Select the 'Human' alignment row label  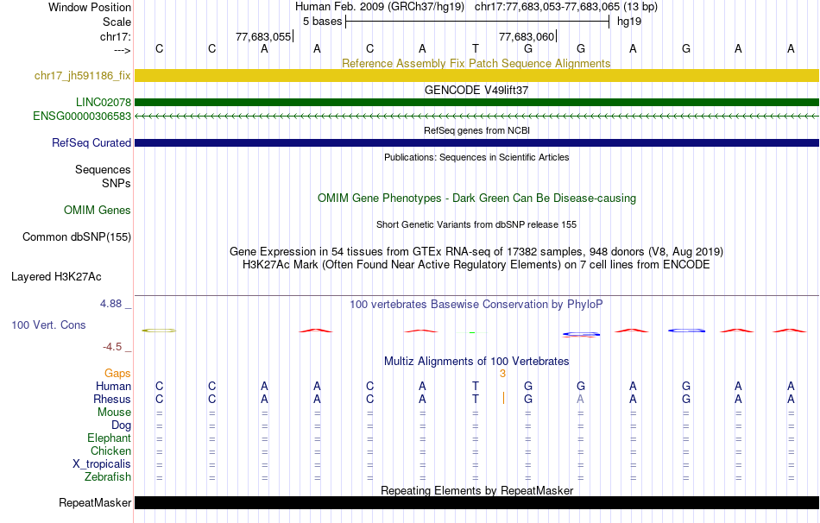click(x=113, y=387)
